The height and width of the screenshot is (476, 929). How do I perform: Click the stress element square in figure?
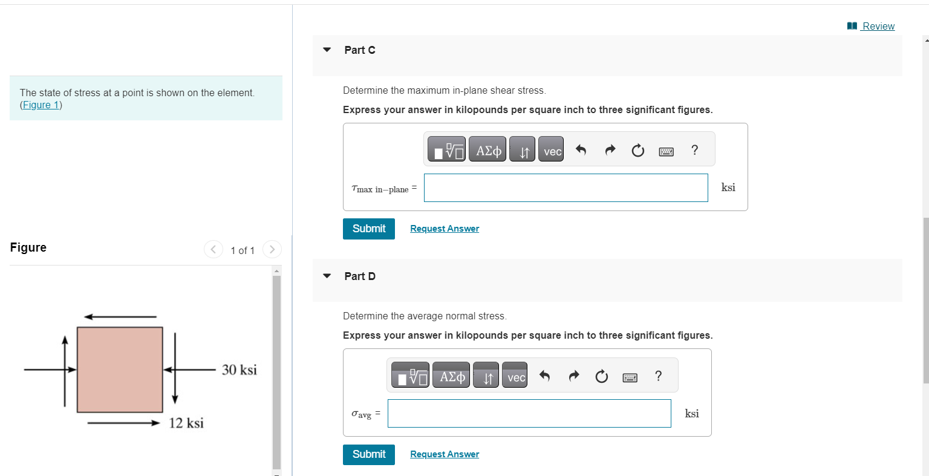[120, 370]
